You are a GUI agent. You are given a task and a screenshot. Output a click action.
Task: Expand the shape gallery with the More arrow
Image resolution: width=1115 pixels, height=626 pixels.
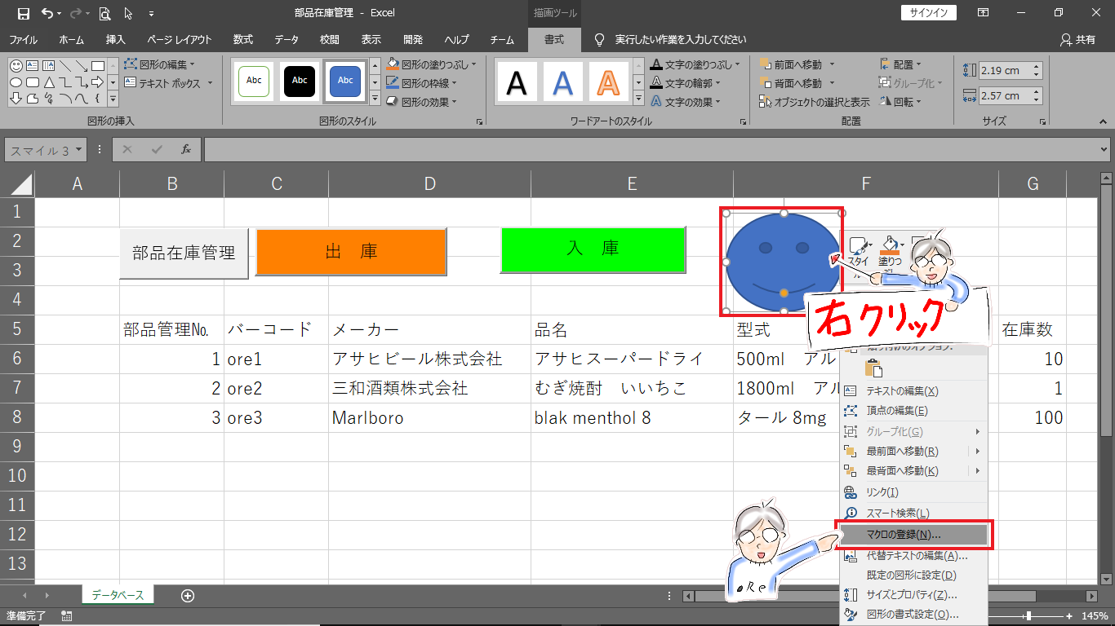point(113,99)
